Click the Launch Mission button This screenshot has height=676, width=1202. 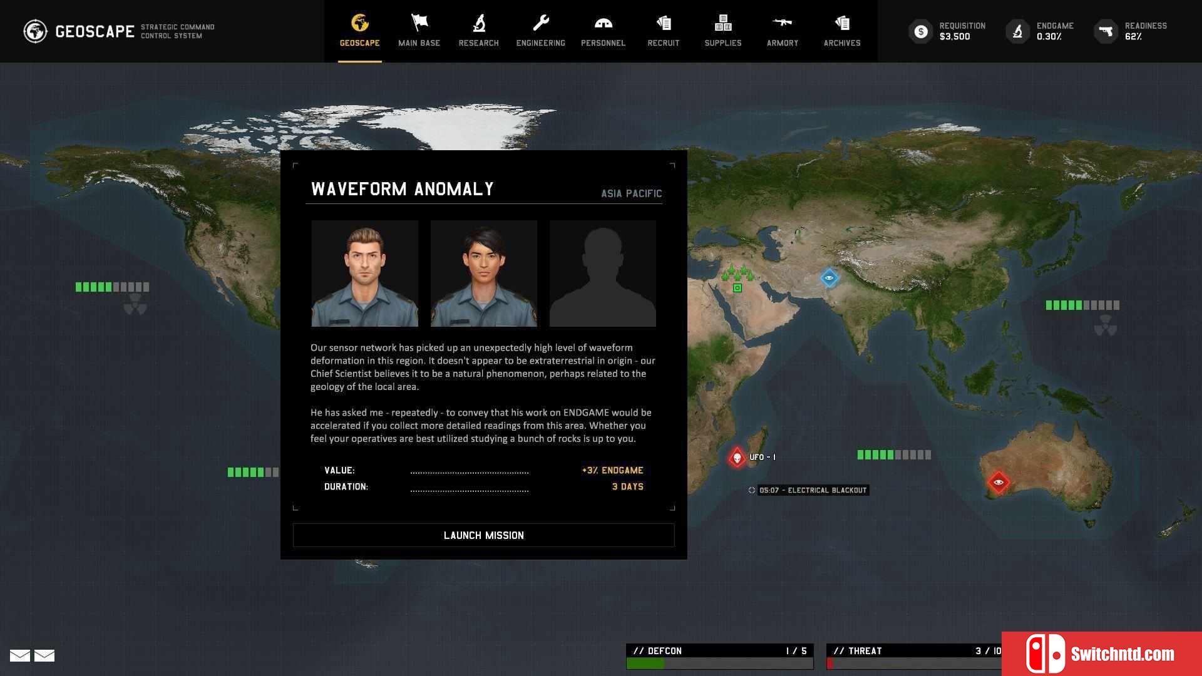(x=483, y=535)
